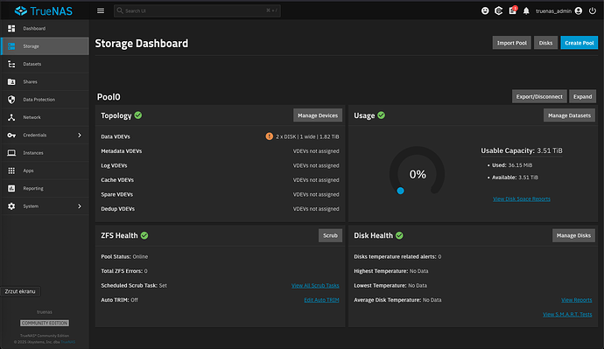Screen dimensions: 604x349
Task: Click the Create Pool button
Action: click(x=579, y=43)
